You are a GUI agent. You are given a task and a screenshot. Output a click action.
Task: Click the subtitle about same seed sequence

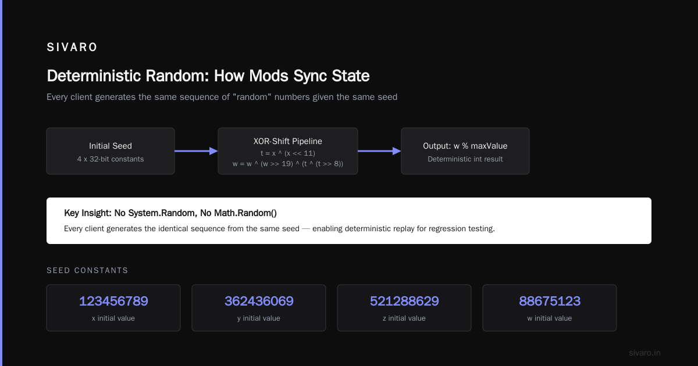[222, 97]
